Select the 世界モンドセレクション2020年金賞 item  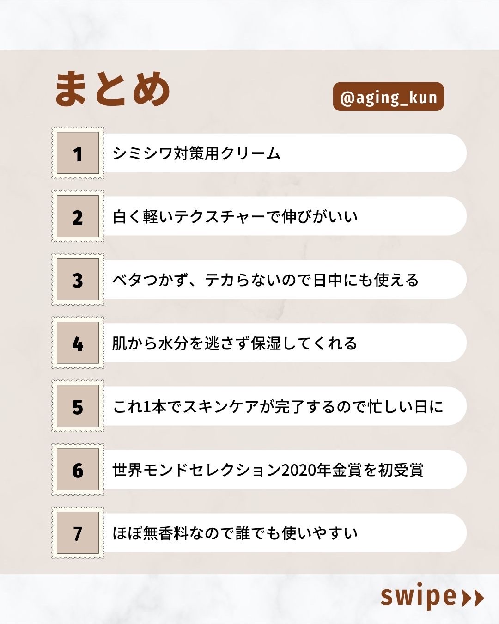268,470
